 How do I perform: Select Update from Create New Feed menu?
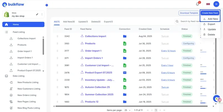click(x=210, y=29)
